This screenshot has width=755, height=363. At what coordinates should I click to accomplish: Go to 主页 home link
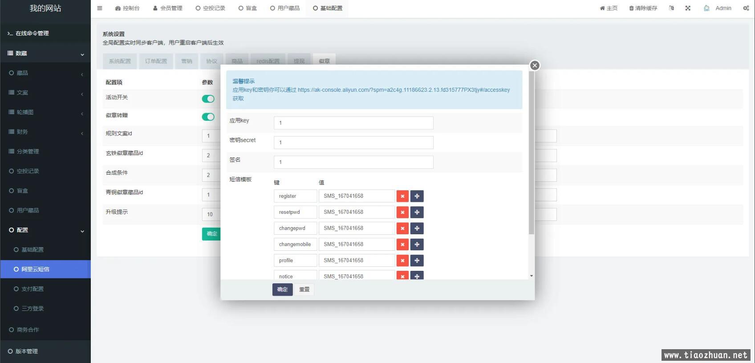609,8
